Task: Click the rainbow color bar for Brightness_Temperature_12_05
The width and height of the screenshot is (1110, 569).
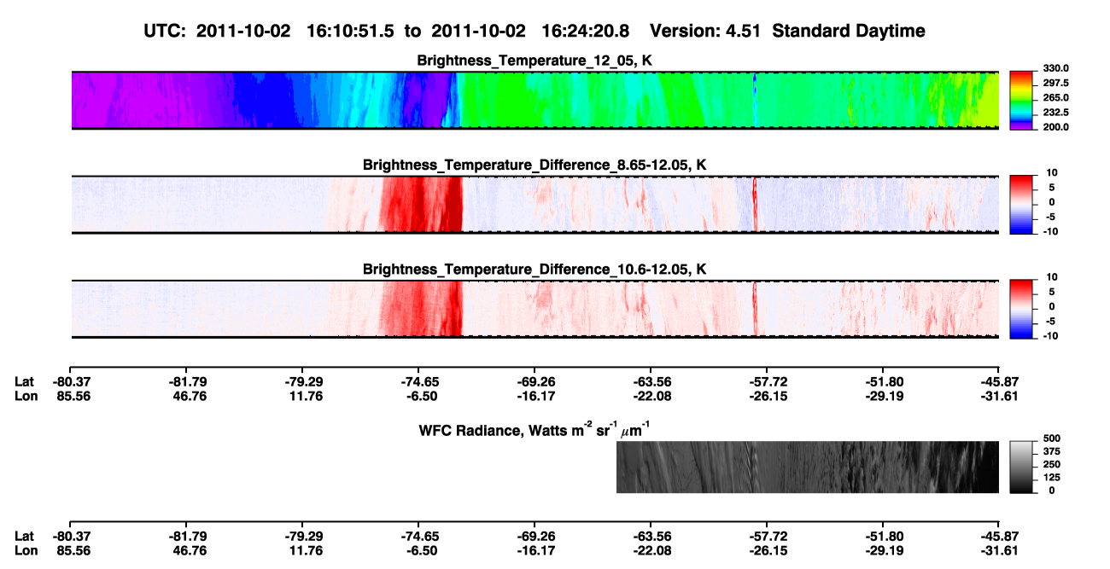Action: click(x=1022, y=101)
